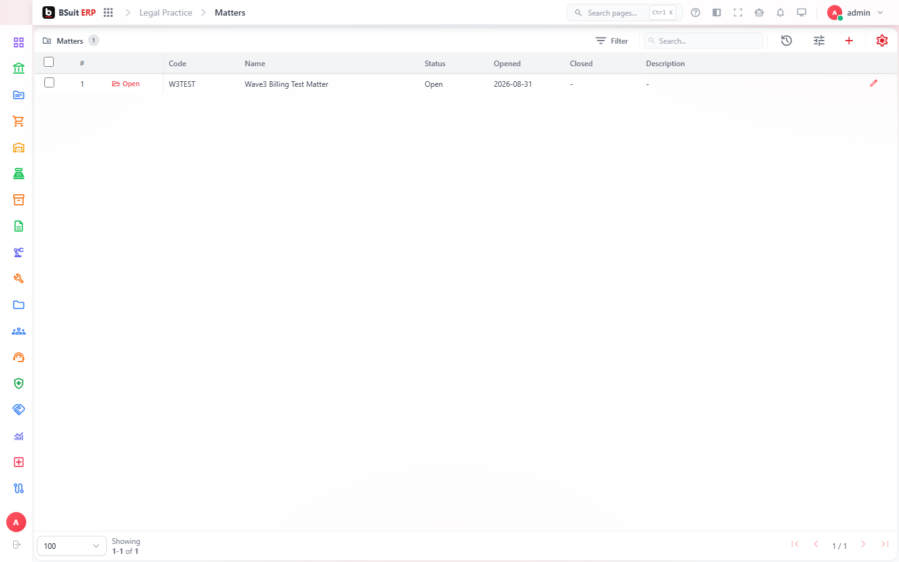Image resolution: width=899 pixels, height=562 pixels.
Task: Open the green document module in sidebar
Action: [x=19, y=226]
